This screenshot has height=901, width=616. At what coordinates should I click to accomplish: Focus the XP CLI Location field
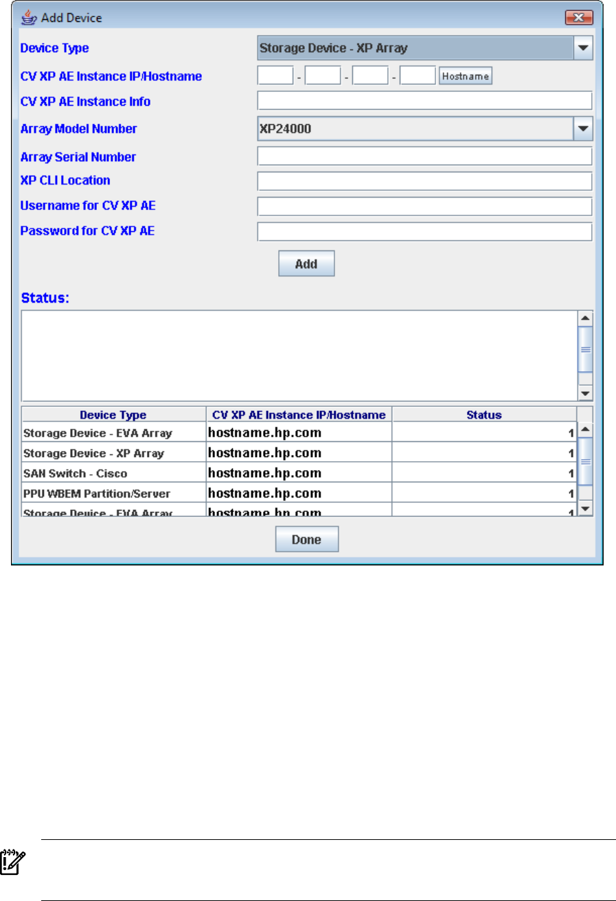tap(424, 181)
